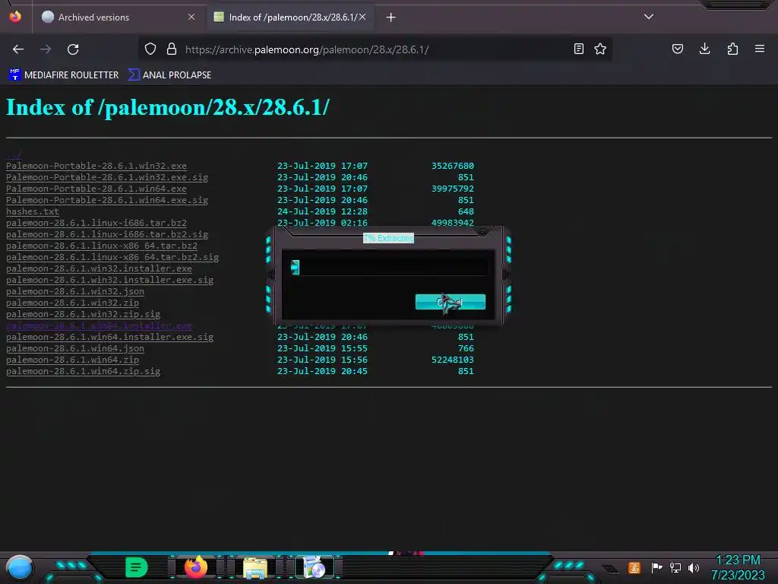Open palemoon-28.6.1.win64.zip.sig link
This screenshot has width=778, height=584.
click(x=83, y=371)
